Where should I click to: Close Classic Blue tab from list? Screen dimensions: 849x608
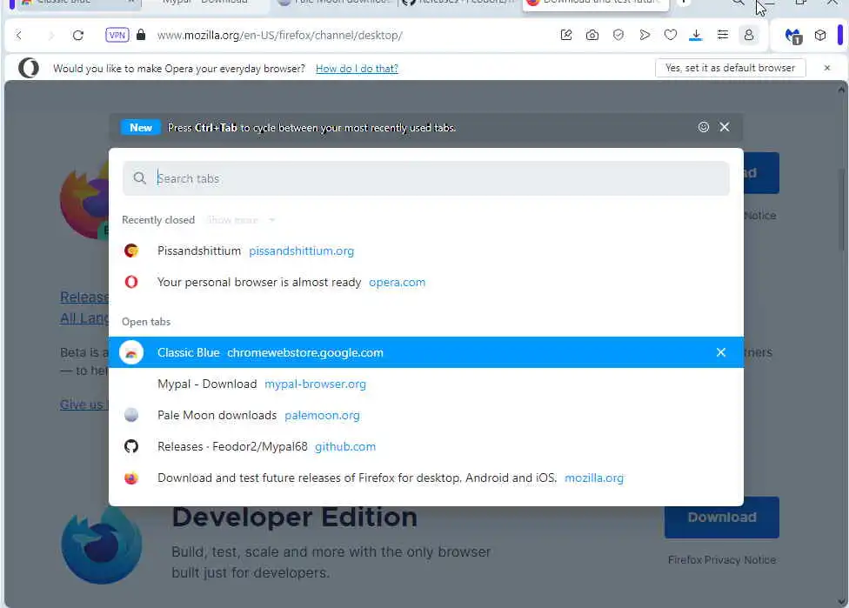click(720, 352)
